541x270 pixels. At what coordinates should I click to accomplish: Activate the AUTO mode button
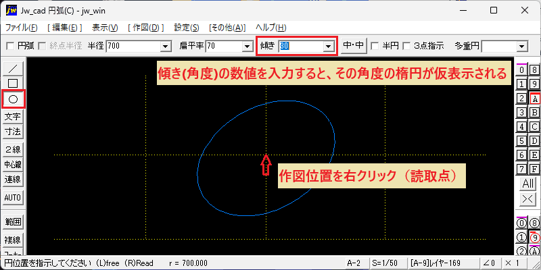(x=13, y=198)
